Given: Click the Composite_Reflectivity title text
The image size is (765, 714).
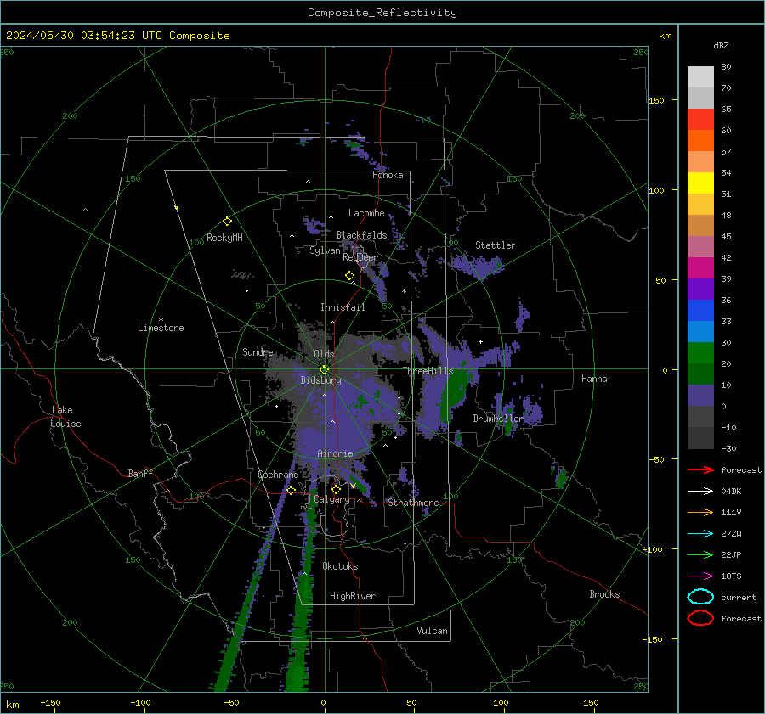Looking at the screenshot, I should tap(382, 13).
